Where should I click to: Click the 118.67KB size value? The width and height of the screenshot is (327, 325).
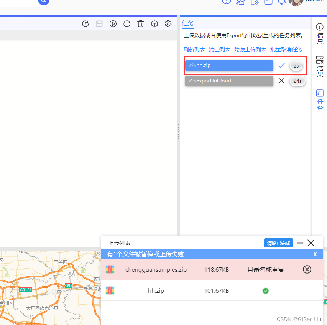click(217, 270)
